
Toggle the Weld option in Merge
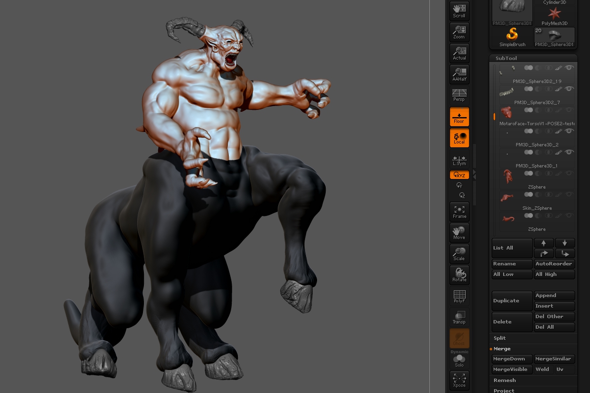(543, 369)
